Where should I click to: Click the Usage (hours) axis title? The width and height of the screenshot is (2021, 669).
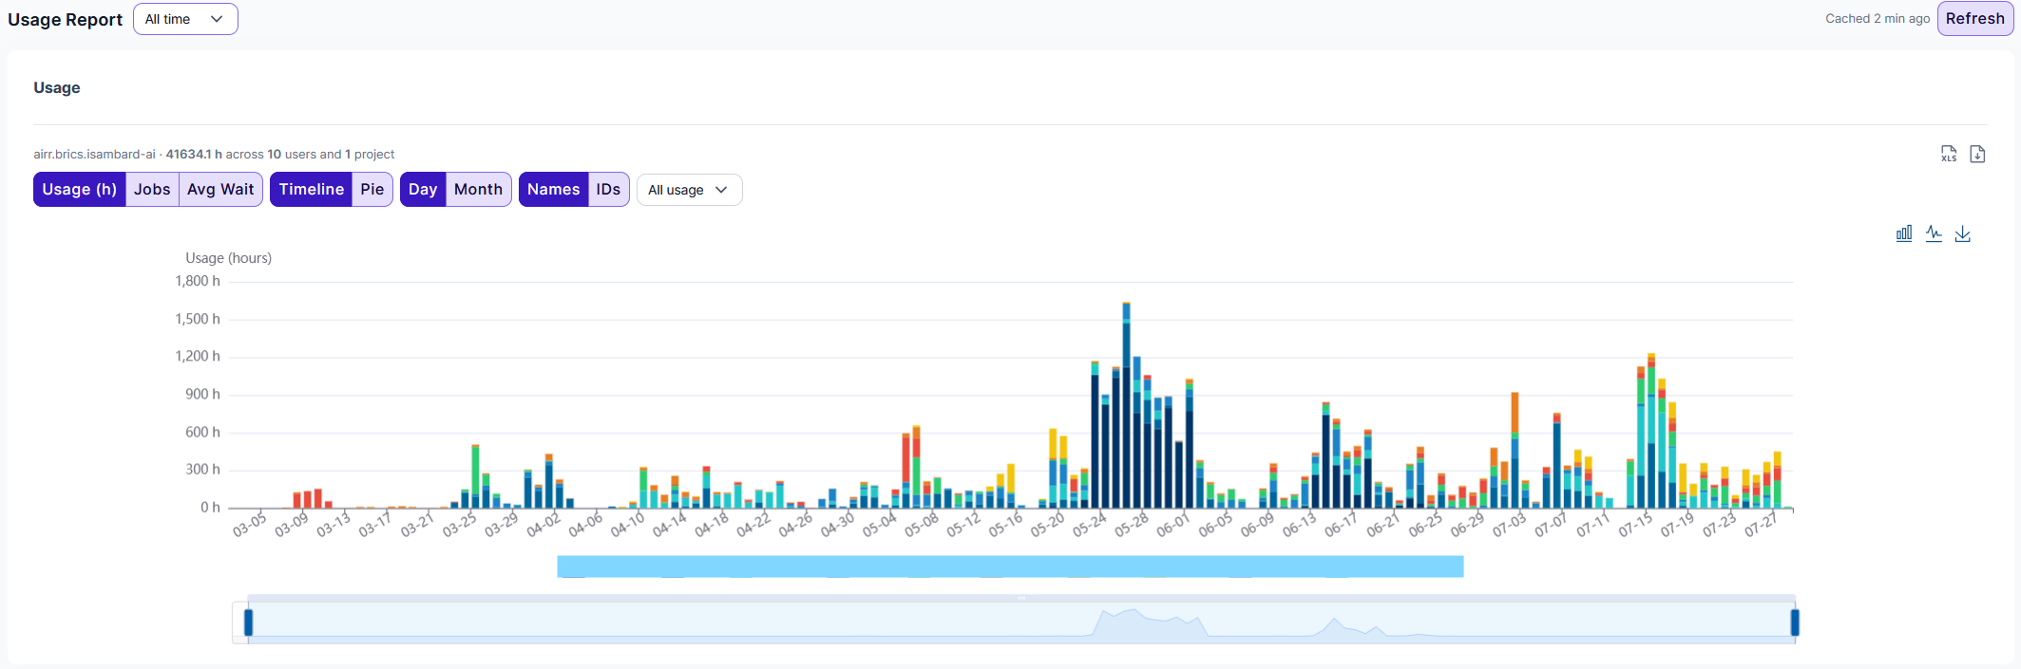point(228,258)
